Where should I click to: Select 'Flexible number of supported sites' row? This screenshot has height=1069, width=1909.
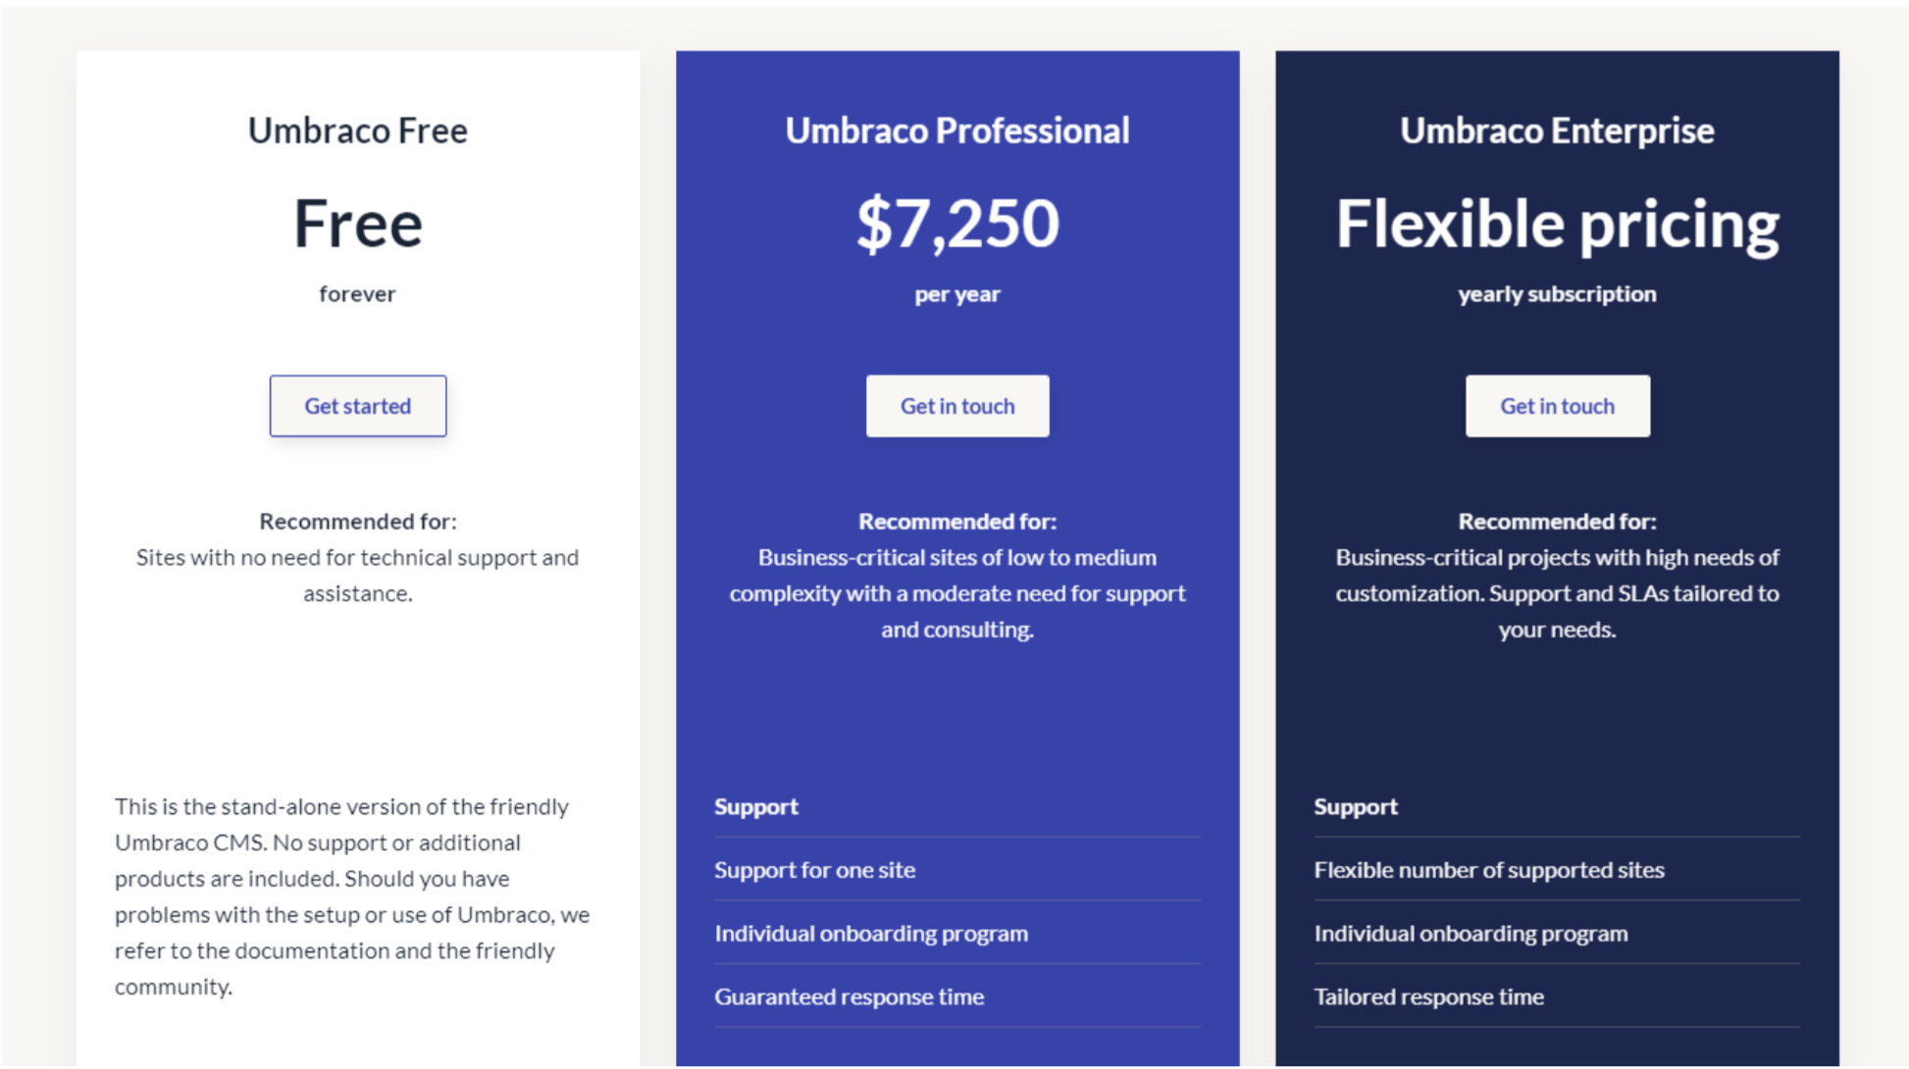pos(1488,870)
